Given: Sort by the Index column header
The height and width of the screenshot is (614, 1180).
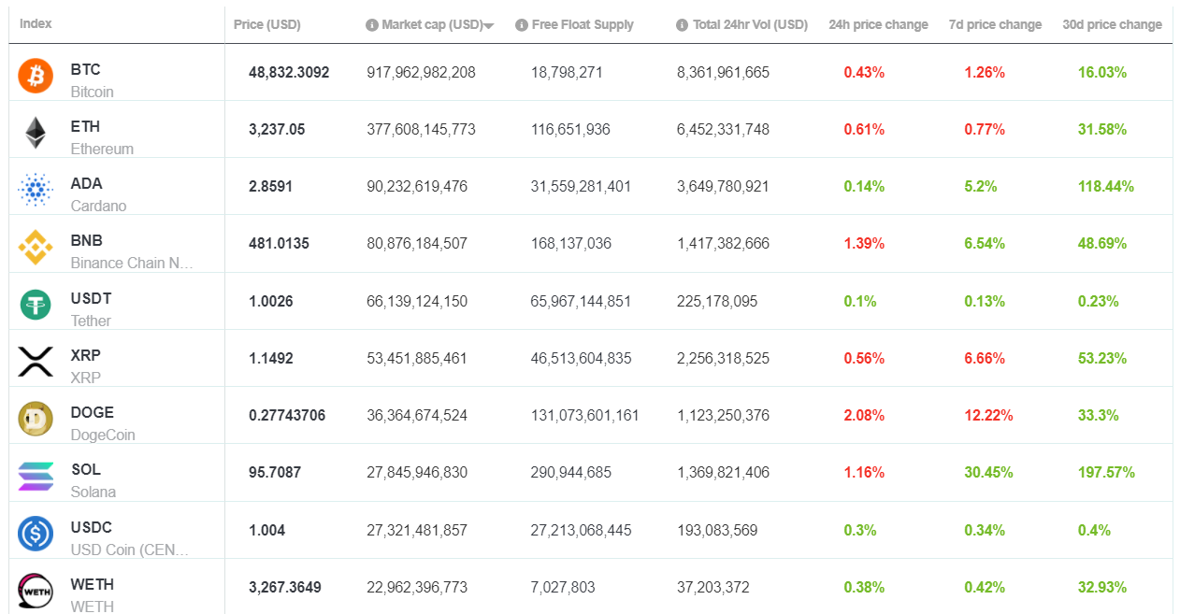Looking at the screenshot, I should pos(36,23).
